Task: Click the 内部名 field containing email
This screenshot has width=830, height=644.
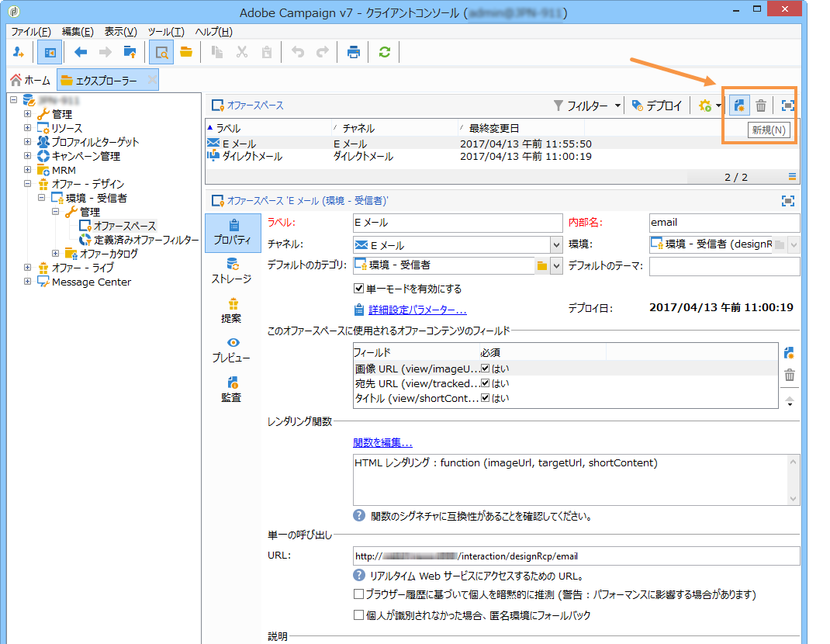Action: 725,223
